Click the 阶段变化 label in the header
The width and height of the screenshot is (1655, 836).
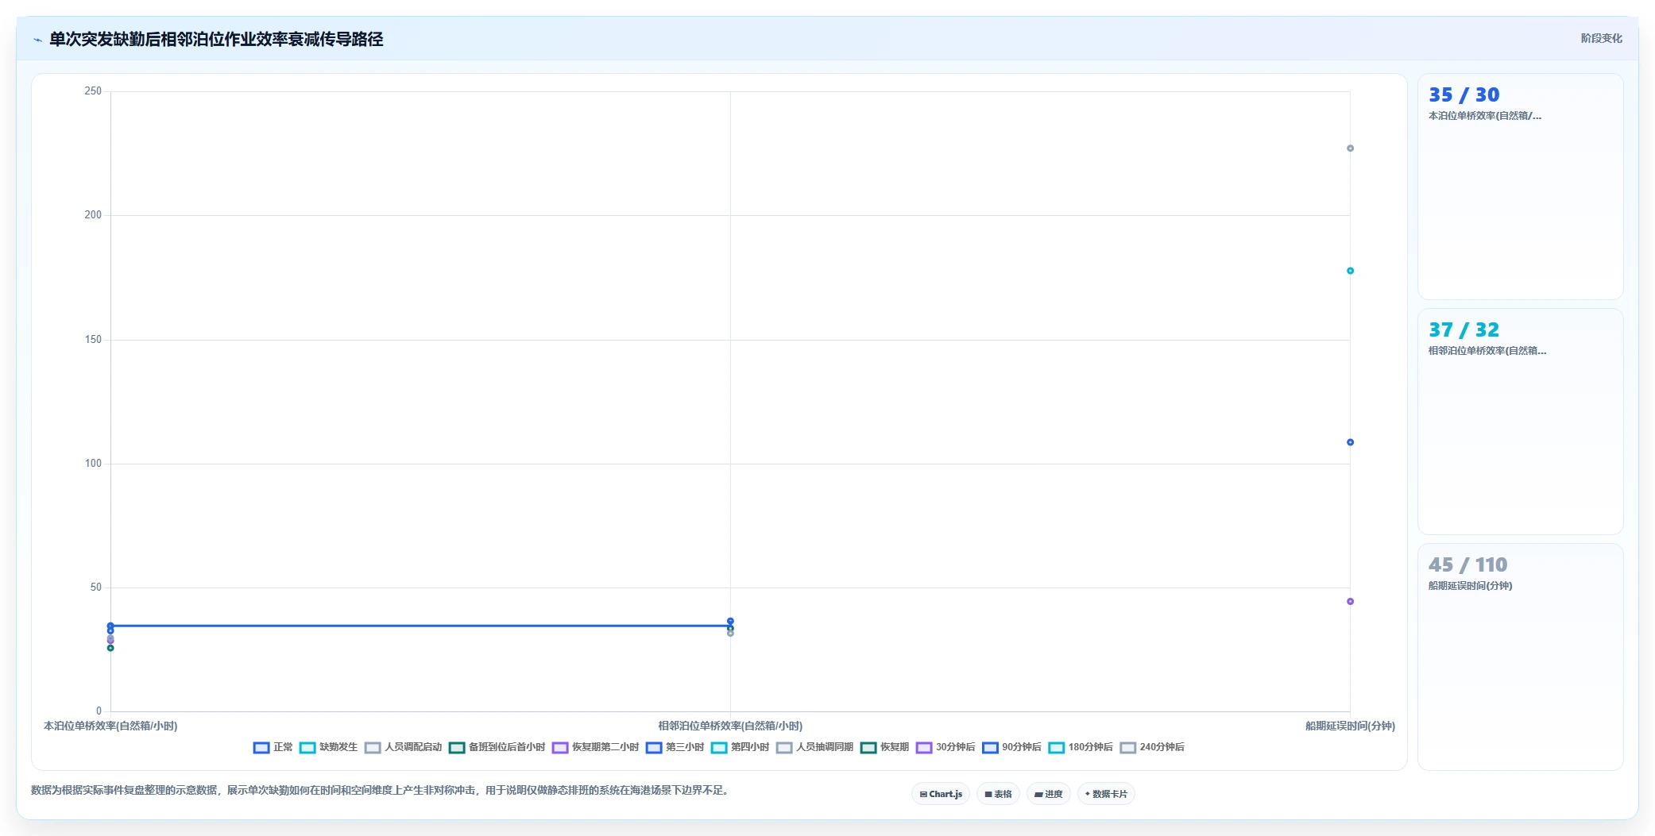tap(1601, 38)
